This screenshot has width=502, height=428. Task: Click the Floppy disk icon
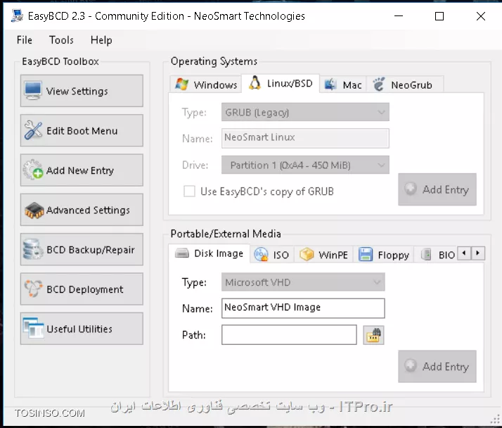[x=366, y=254]
